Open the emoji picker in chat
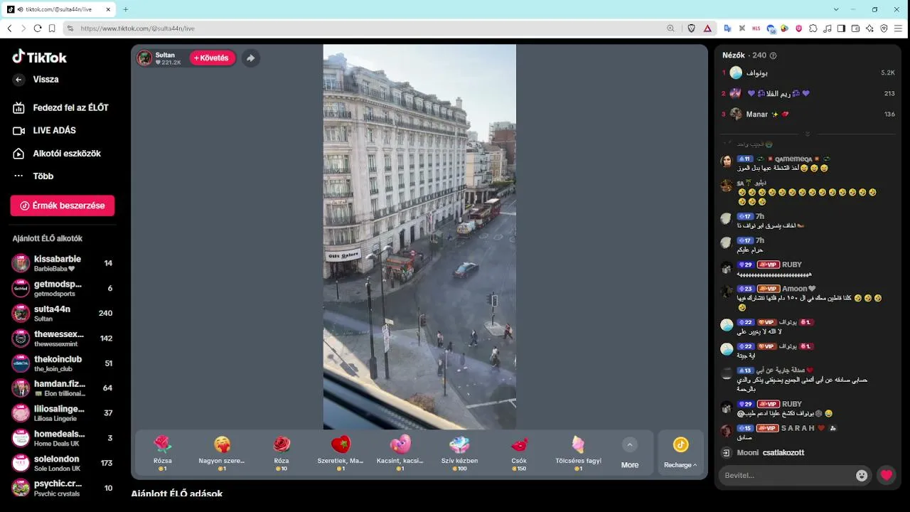The height and width of the screenshot is (512, 910). (862, 475)
